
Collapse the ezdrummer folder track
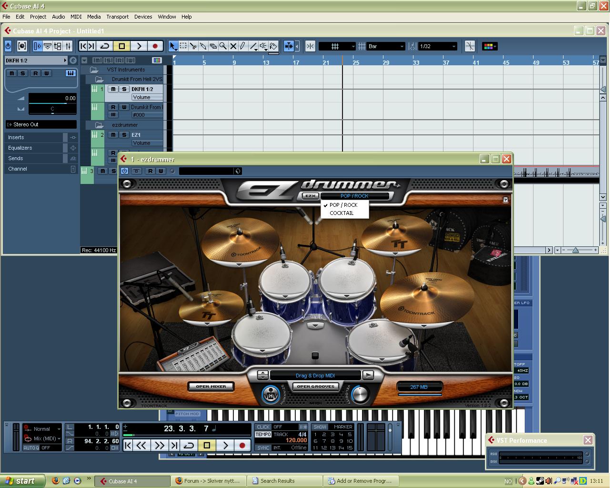(99, 125)
